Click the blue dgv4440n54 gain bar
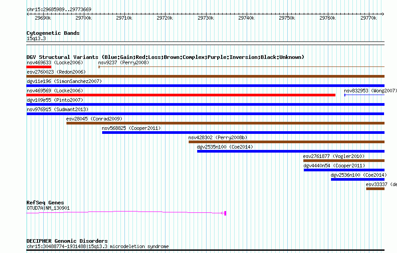 (344, 170)
